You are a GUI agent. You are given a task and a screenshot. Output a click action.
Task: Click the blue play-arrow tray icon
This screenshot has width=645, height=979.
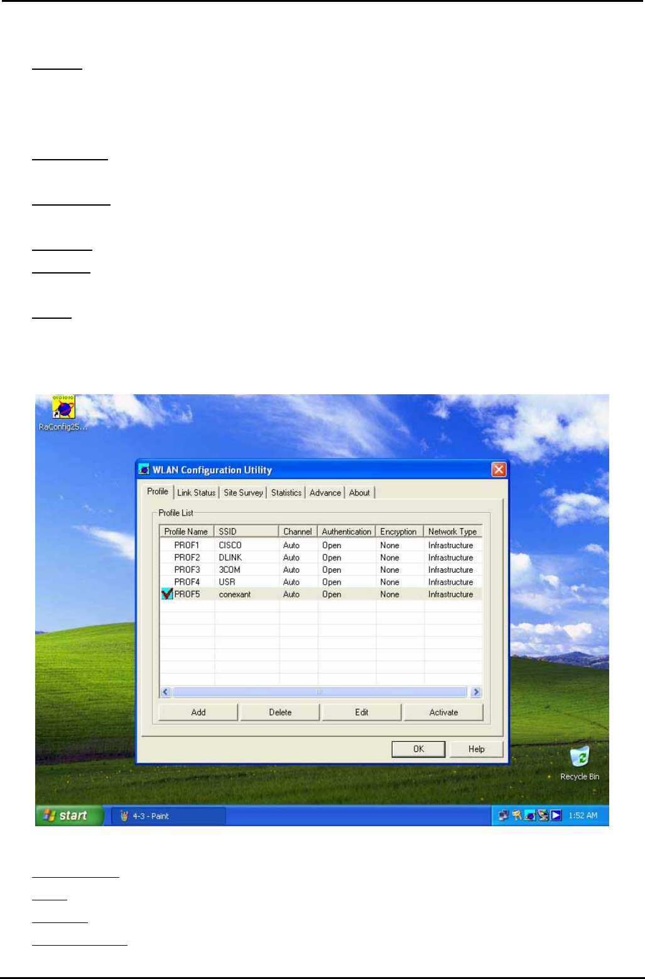[x=556, y=816]
